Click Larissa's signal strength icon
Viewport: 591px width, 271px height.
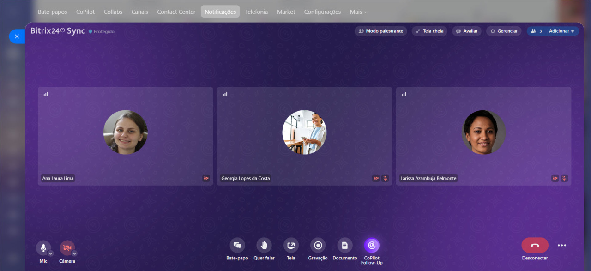click(x=404, y=94)
